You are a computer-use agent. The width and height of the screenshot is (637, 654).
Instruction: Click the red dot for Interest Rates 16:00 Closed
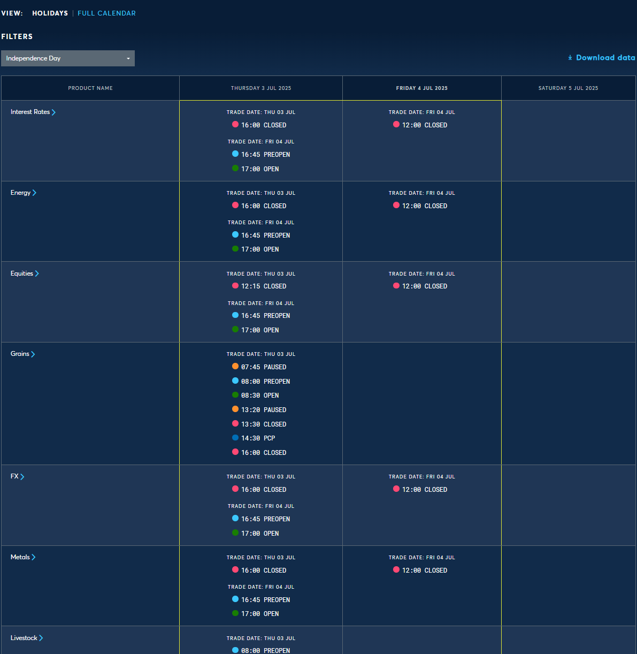coord(235,124)
